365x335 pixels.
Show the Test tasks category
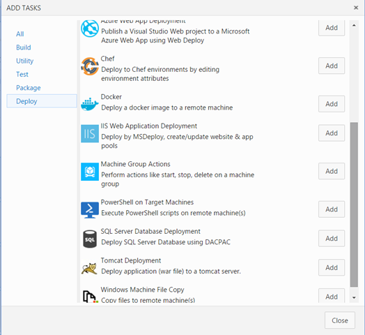[x=22, y=75]
